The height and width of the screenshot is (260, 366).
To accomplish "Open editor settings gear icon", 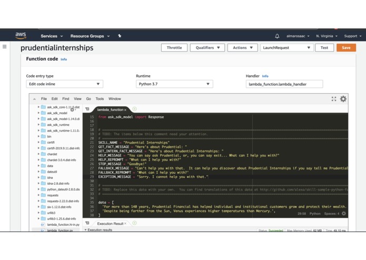I will tap(343, 99).
